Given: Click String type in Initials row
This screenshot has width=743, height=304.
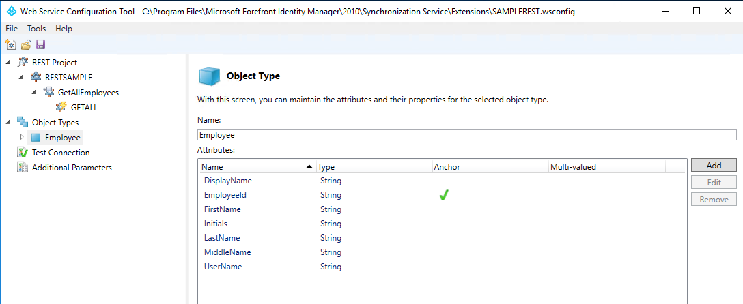Looking at the screenshot, I should tap(331, 223).
